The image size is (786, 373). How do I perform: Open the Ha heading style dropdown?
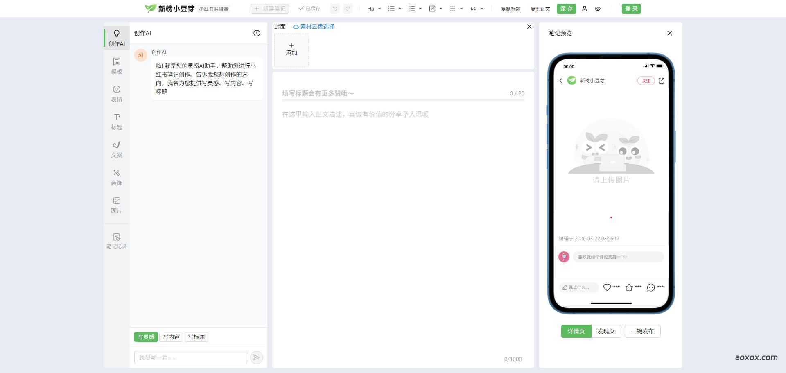[x=373, y=8]
